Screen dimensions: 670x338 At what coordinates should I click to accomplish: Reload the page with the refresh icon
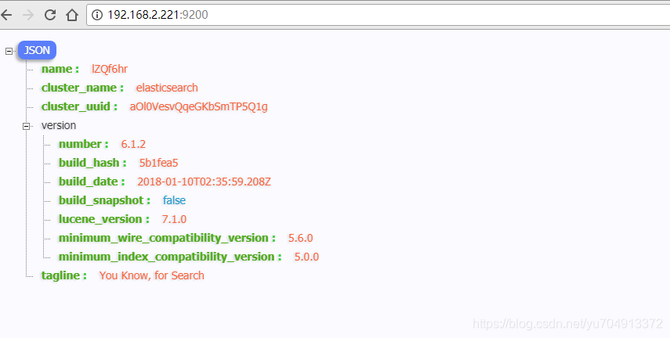[50, 15]
